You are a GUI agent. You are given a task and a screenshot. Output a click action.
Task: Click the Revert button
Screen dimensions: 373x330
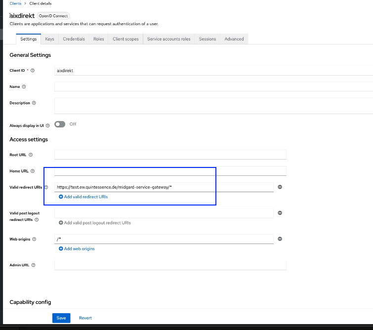point(85,318)
